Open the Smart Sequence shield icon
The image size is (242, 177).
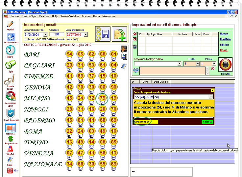(11, 113)
